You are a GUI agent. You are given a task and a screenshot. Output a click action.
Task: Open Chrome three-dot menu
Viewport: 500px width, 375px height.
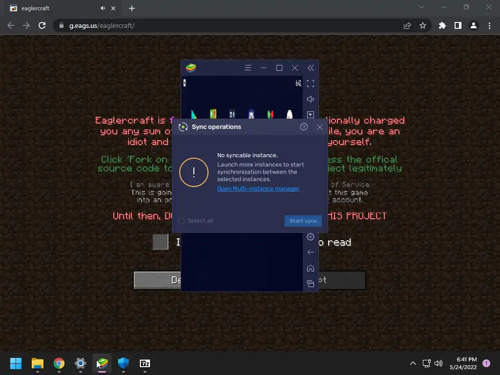pyautogui.click(x=489, y=25)
